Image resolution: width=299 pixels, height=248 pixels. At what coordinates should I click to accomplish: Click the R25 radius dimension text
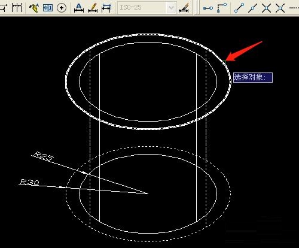click(43, 156)
